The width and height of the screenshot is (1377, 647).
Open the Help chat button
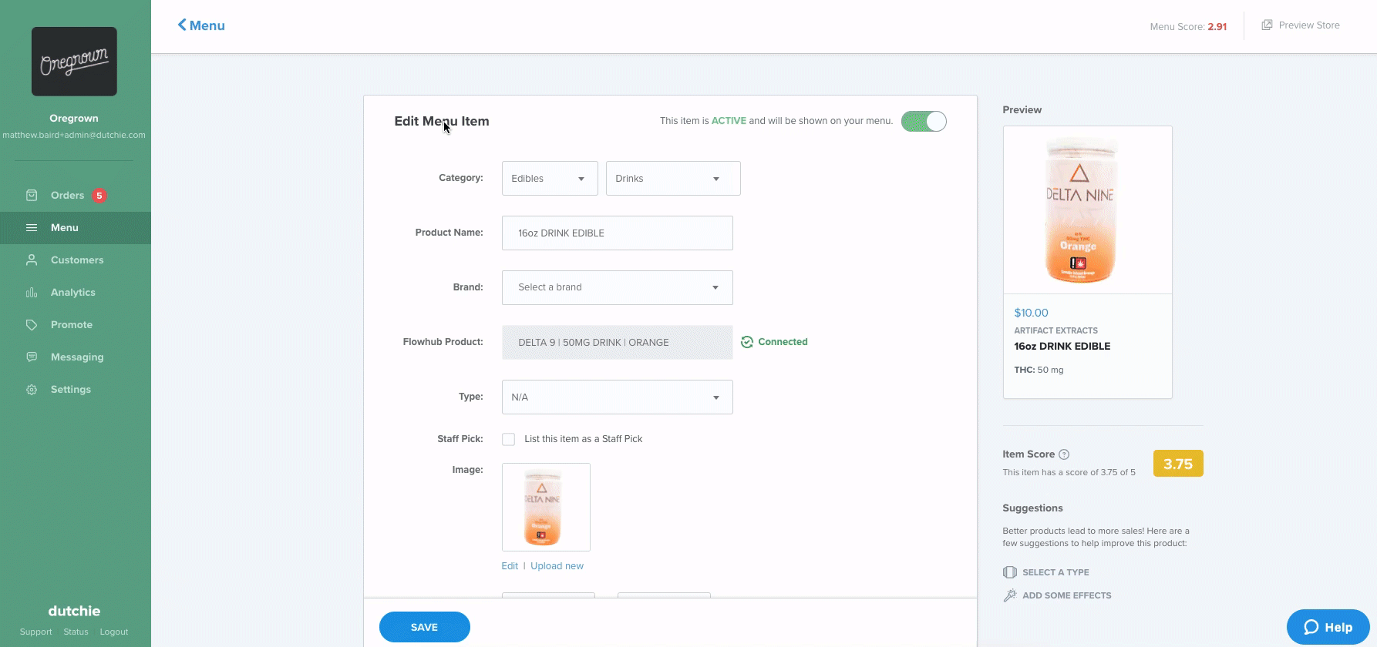tap(1328, 627)
